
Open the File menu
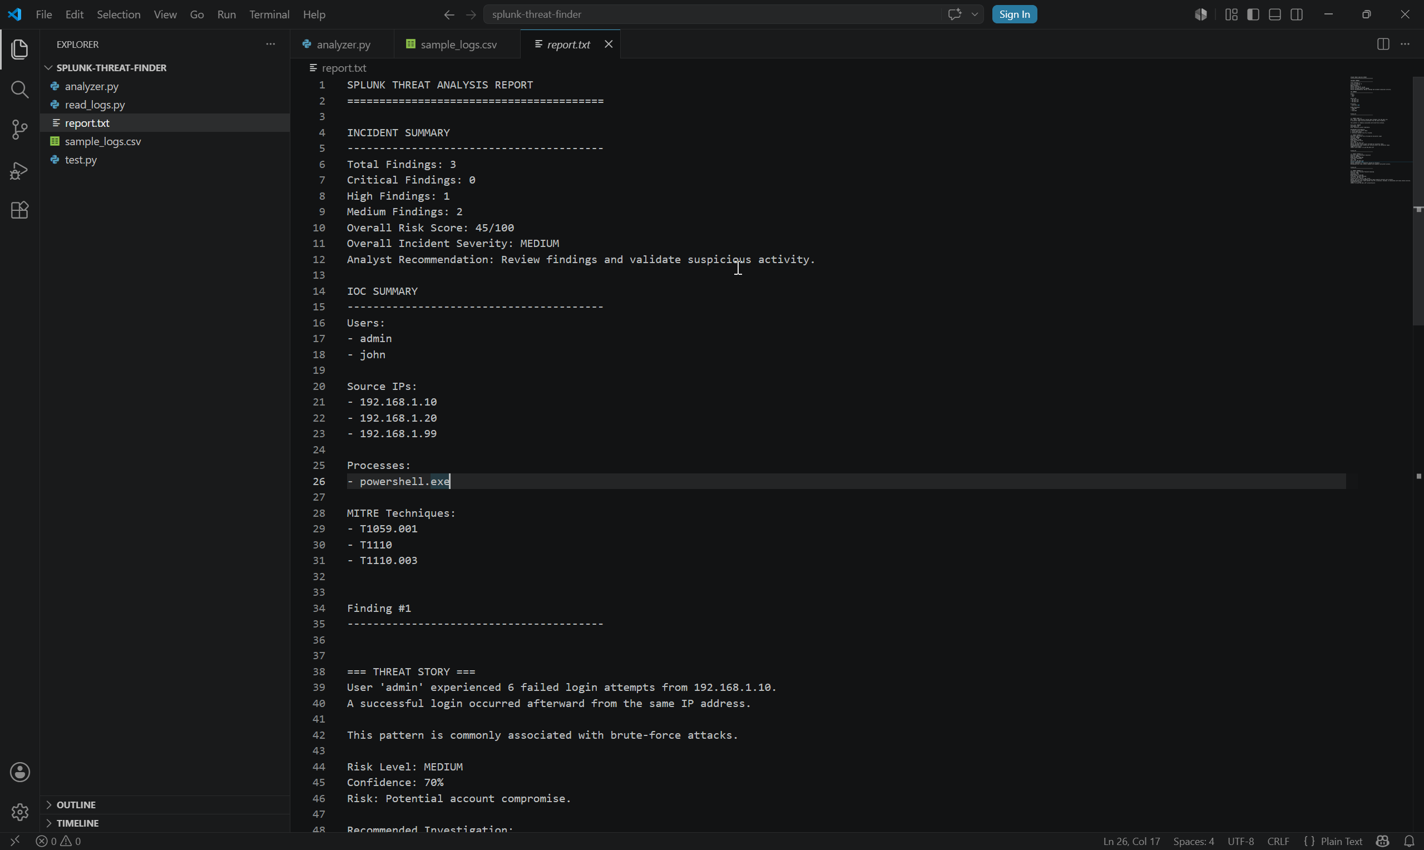[44, 14]
